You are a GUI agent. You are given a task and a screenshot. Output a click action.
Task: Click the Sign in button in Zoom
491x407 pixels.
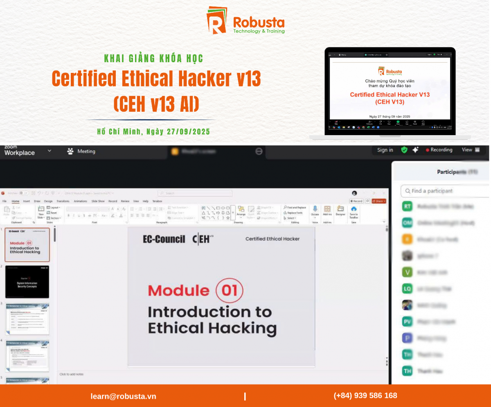385,150
